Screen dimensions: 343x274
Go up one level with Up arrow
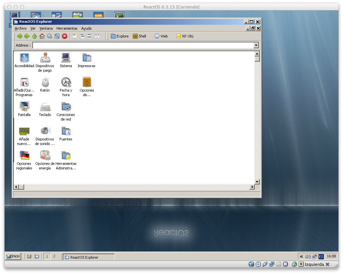tap(34, 36)
